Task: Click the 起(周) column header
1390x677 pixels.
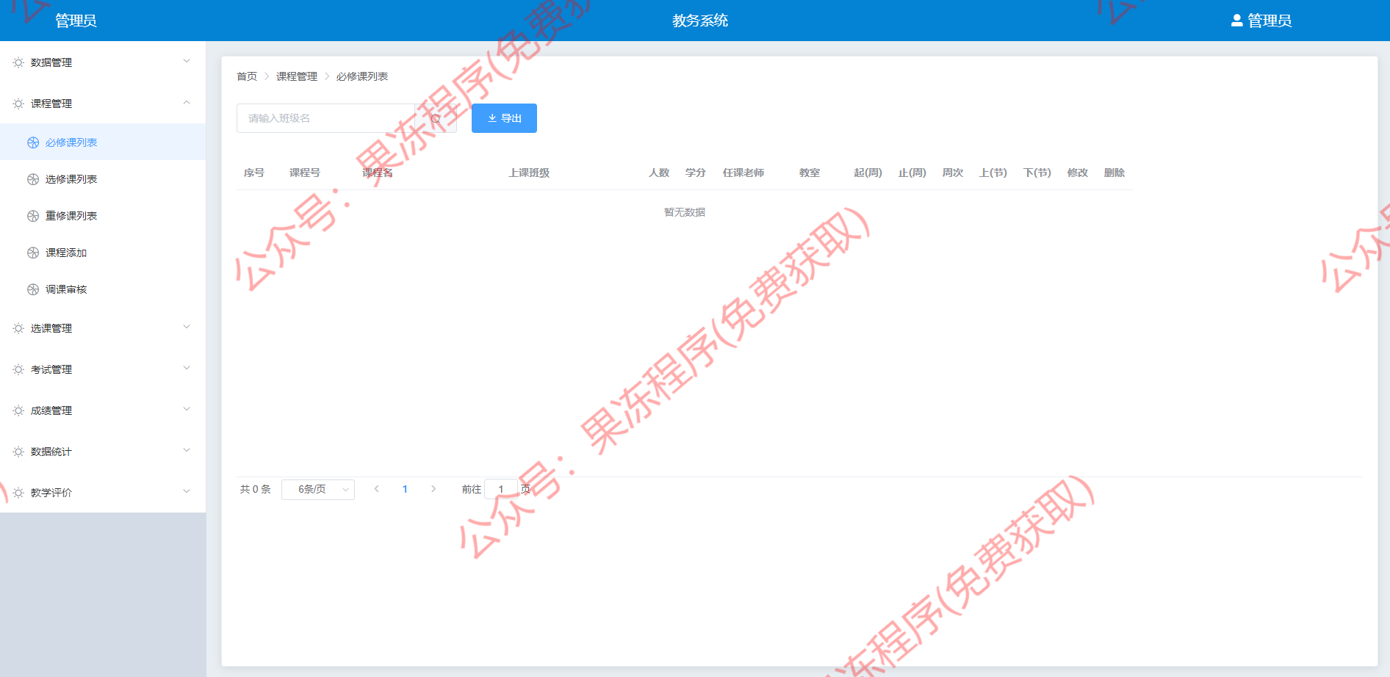Action: click(x=868, y=173)
